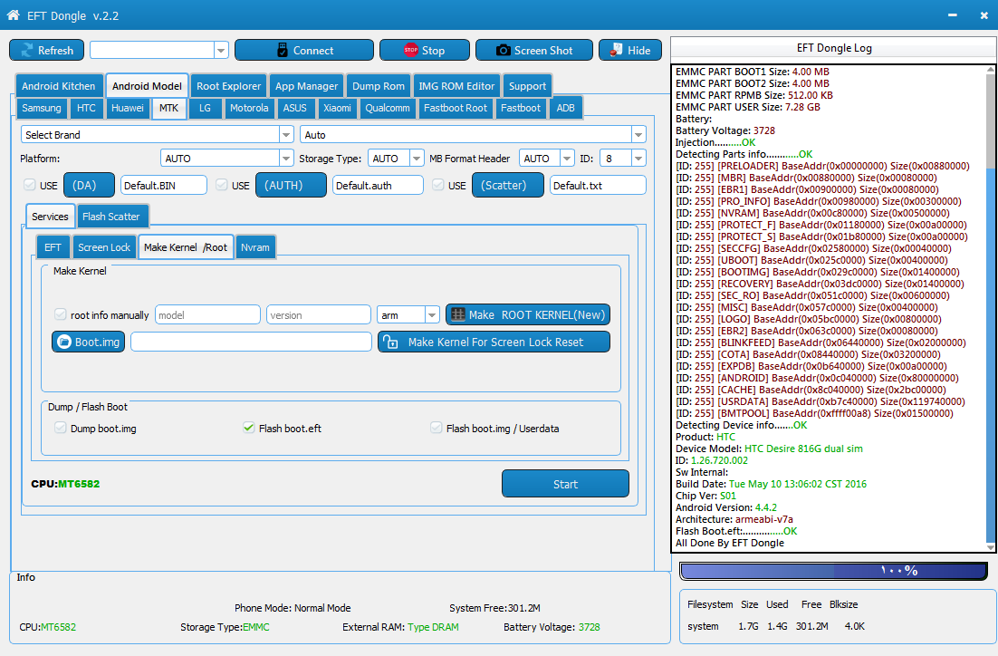Tick the root info manually checkbox
Screen dimensions: 998x656
61,314
